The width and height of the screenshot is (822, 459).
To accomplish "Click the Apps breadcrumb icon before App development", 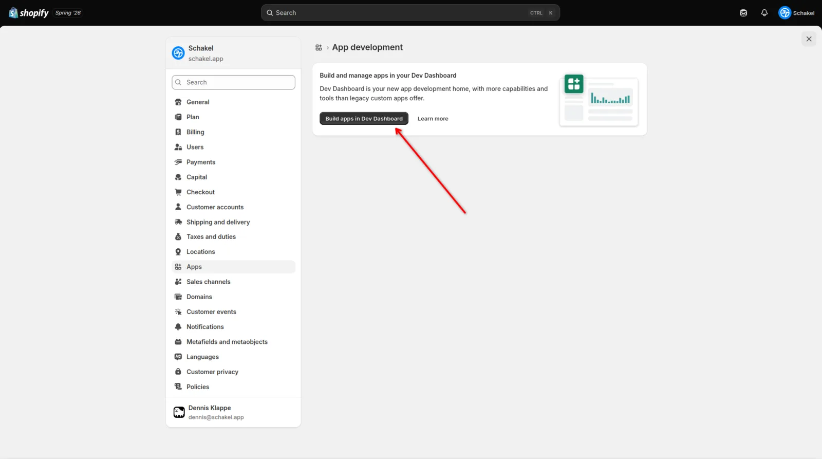I will pos(319,47).
